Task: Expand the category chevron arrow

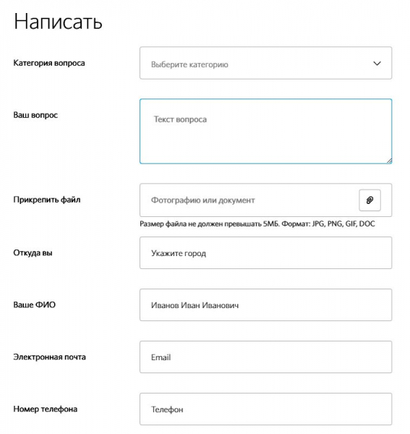Action: (377, 64)
